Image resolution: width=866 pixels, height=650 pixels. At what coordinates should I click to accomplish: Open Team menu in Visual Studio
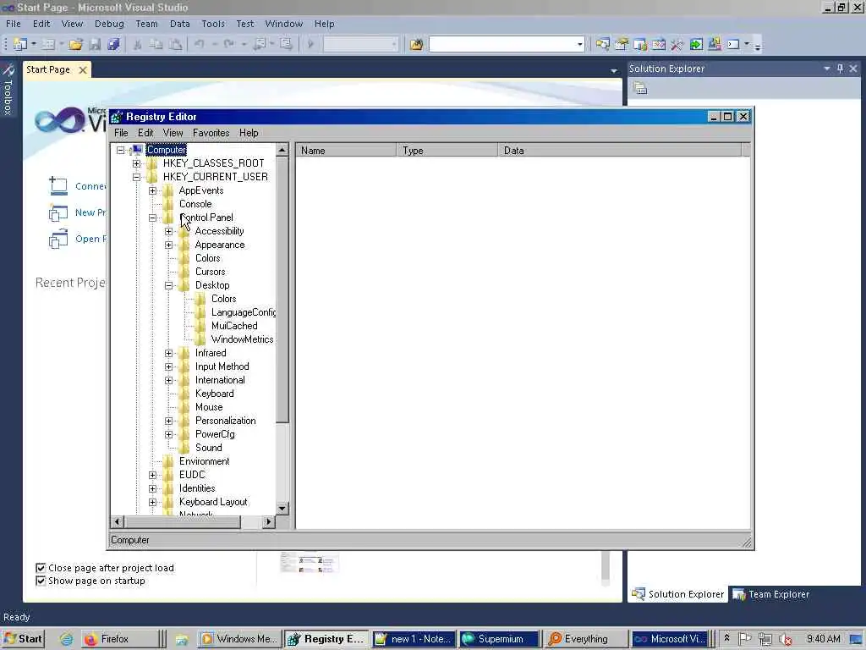tap(146, 24)
